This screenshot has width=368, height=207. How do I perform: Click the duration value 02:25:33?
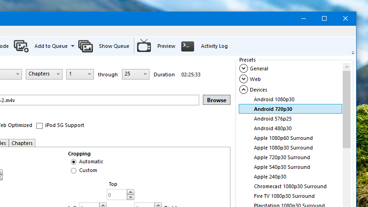click(x=190, y=75)
